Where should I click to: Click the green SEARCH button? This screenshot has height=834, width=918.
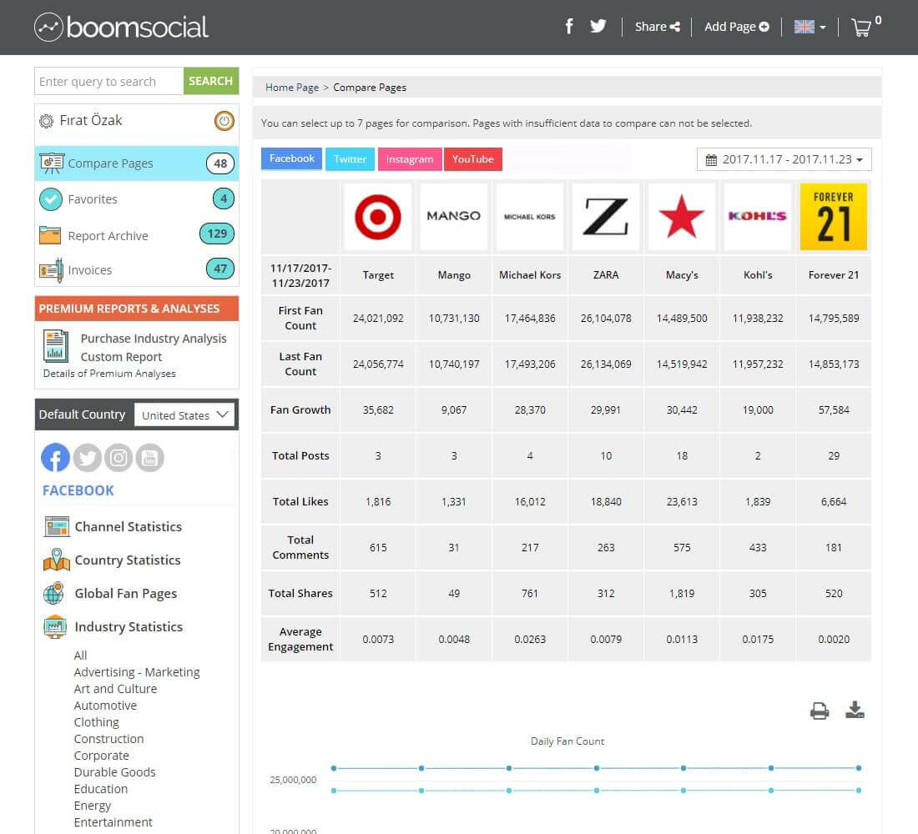tap(211, 82)
